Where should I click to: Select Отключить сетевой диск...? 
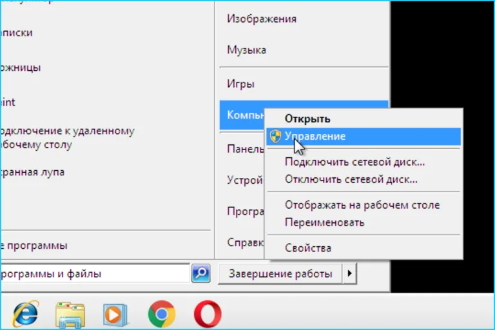(x=364, y=179)
